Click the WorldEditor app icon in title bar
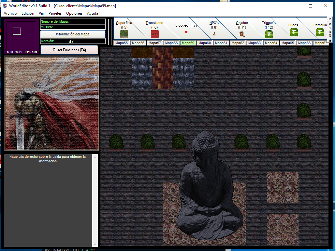 (5, 6)
